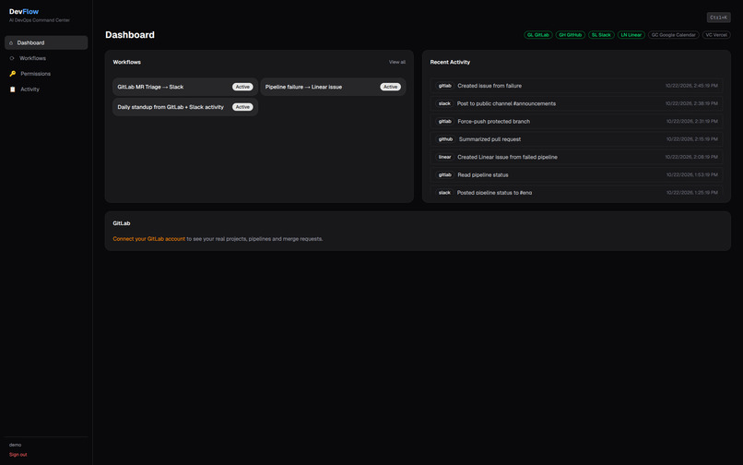Click the 2:45:19 PM timestamp
Image resolution: width=743 pixels, height=465 pixels.
[x=691, y=86]
